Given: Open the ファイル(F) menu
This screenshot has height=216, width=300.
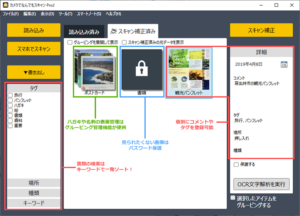Looking at the screenshot, I should tap(11, 14).
